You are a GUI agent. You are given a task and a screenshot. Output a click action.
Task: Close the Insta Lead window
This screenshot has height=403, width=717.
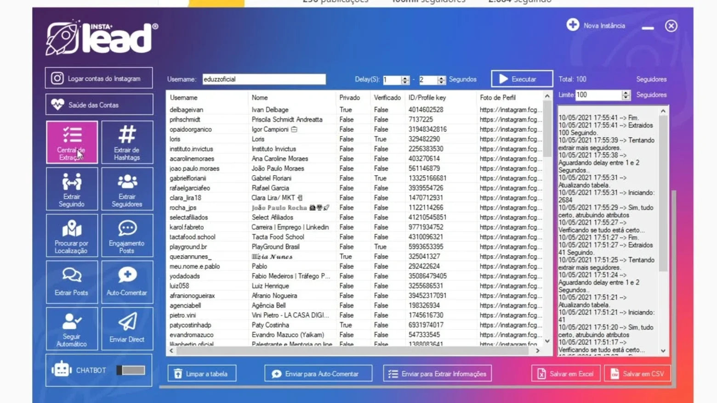(671, 26)
